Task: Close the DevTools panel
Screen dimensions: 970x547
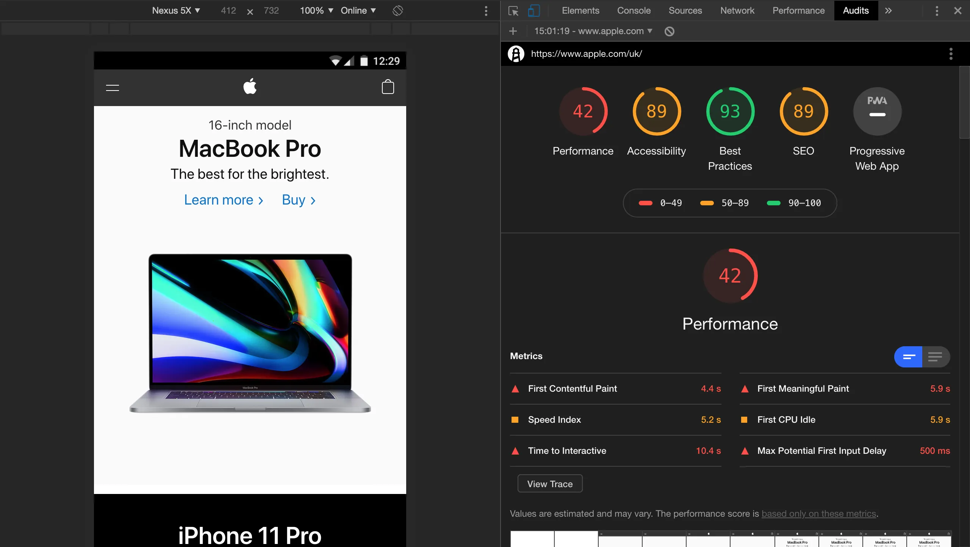Action: [x=958, y=11]
